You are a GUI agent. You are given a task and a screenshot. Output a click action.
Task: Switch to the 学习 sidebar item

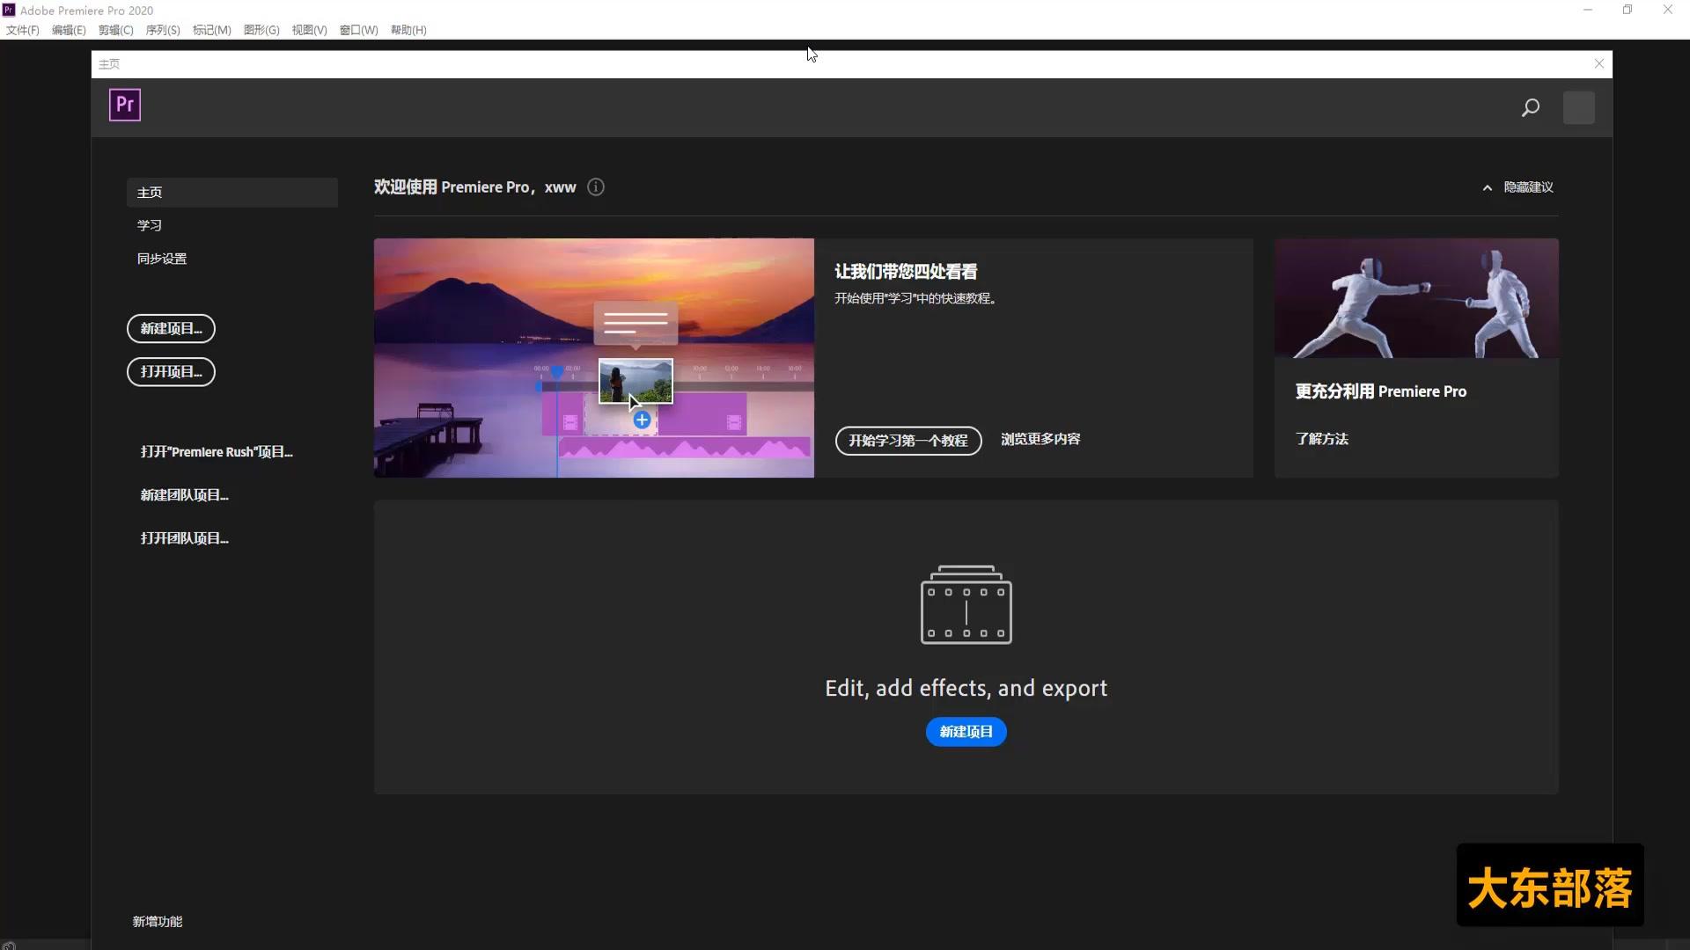pyautogui.click(x=150, y=225)
